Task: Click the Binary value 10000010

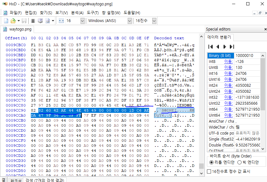Action: point(244,56)
